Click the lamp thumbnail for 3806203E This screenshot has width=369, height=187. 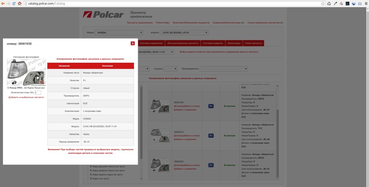160,165
